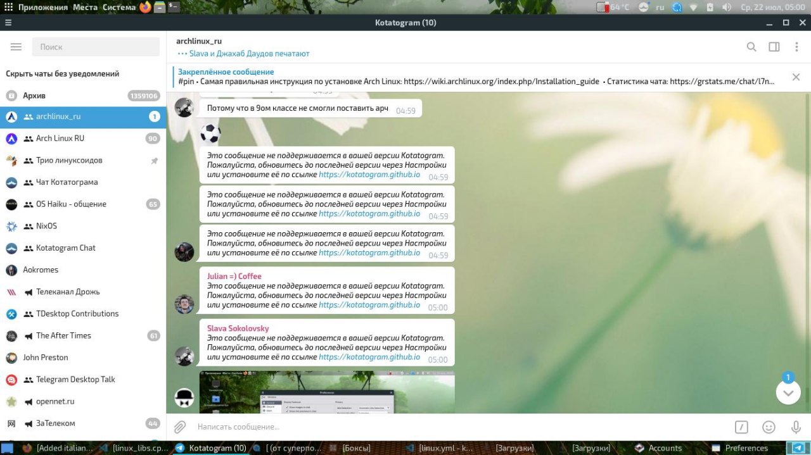This screenshot has width=811, height=455.
Task: Open the Чат Котатограма chat
Action: pos(83,182)
